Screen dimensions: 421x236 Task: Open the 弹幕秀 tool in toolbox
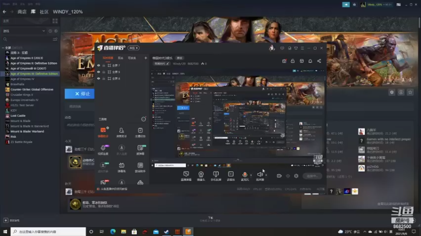(122, 167)
